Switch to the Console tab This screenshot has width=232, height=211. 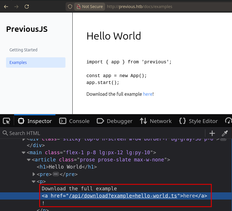click(74, 121)
